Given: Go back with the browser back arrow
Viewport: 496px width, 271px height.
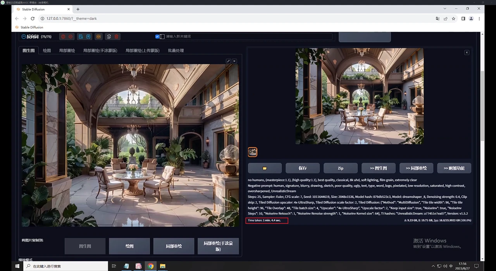Looking at the screenshot, I should pyautogui.click(x=17, y=19).
